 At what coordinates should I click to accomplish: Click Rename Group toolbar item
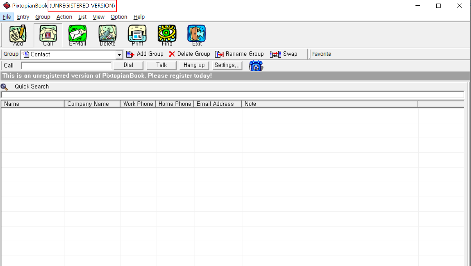[x=239, y=54]
